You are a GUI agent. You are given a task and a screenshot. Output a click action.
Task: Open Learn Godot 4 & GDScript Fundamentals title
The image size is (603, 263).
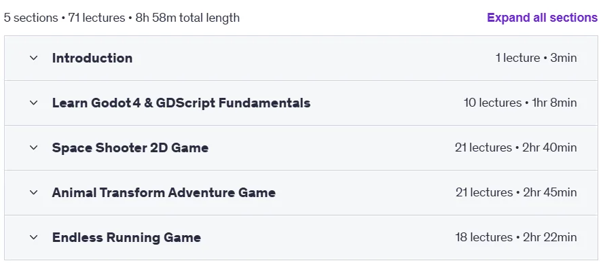[181, 103]
